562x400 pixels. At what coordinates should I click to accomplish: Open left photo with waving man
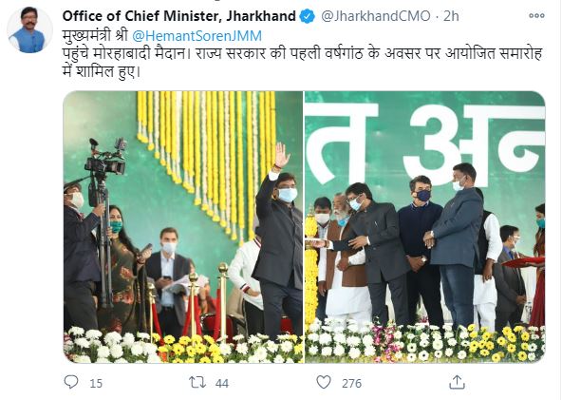183,227
